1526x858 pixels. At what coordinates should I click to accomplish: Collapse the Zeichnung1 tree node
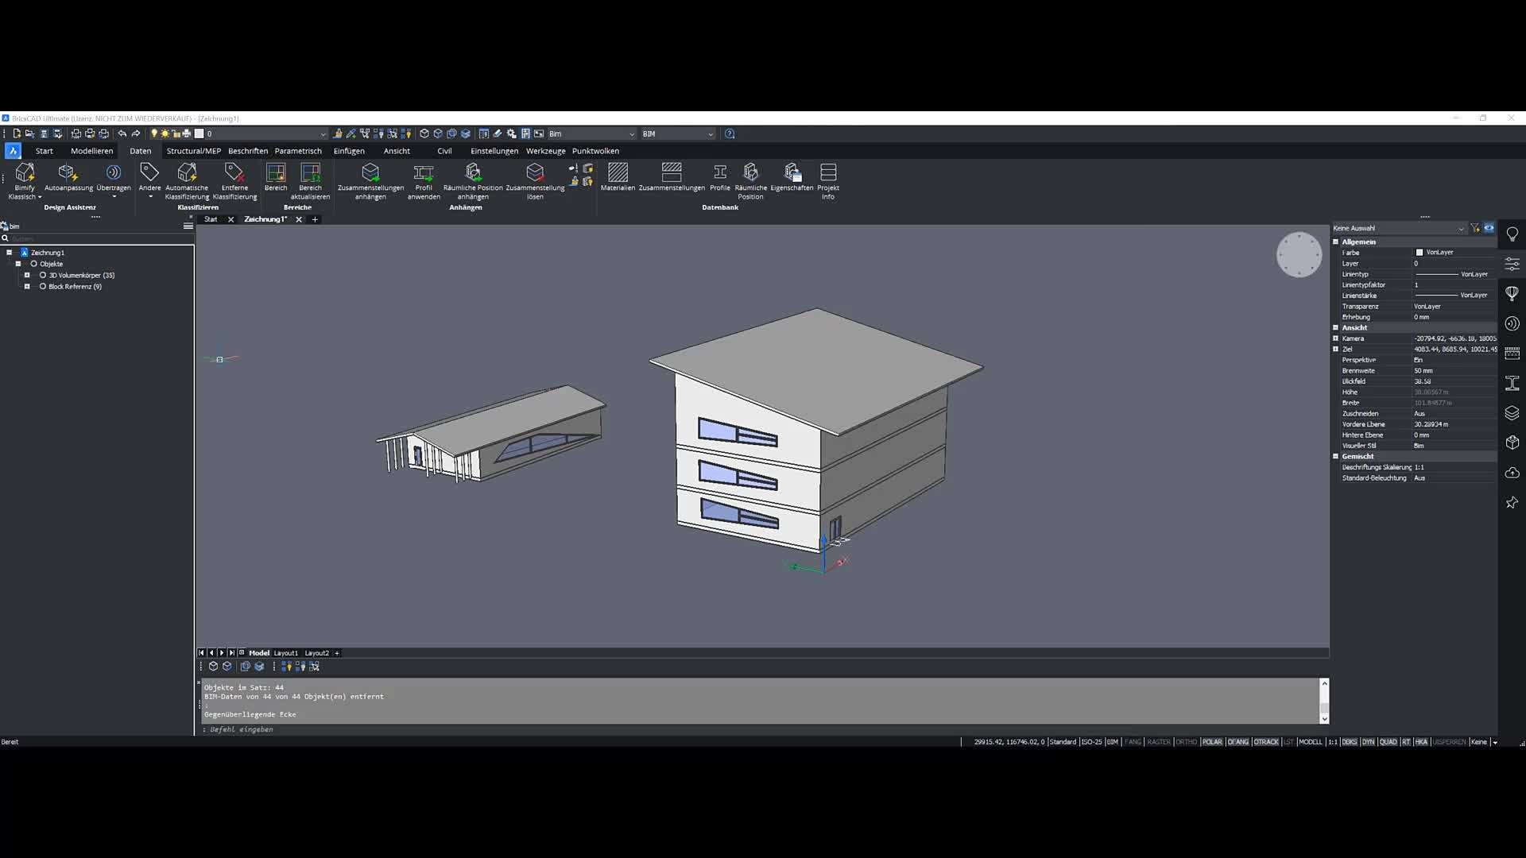pyautogui.click(x=10, y=253)
